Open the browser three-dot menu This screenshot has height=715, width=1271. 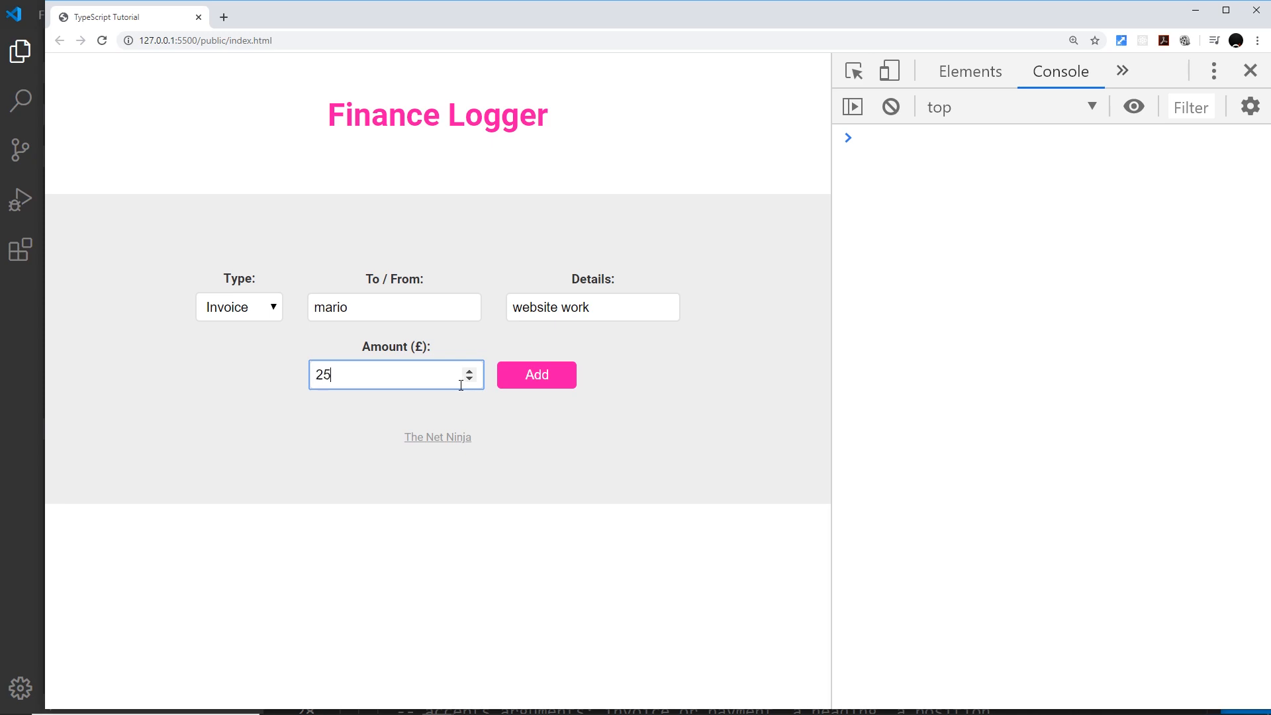pos(1258,40)
